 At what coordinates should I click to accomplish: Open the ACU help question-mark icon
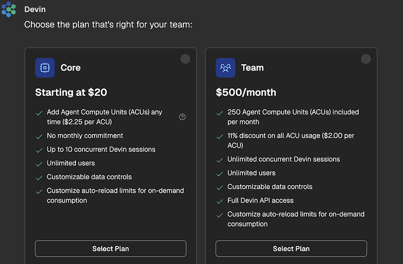[182, 117]
